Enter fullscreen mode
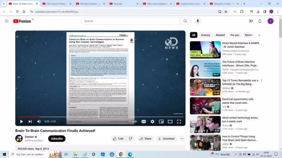 coord(179,122)
